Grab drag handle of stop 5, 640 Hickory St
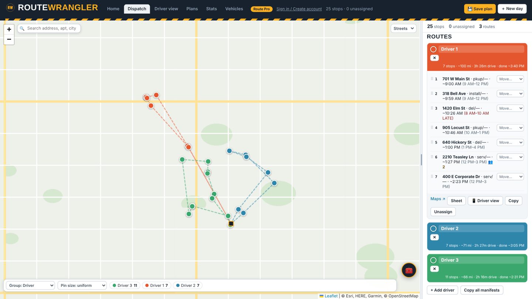 (432, 142)
